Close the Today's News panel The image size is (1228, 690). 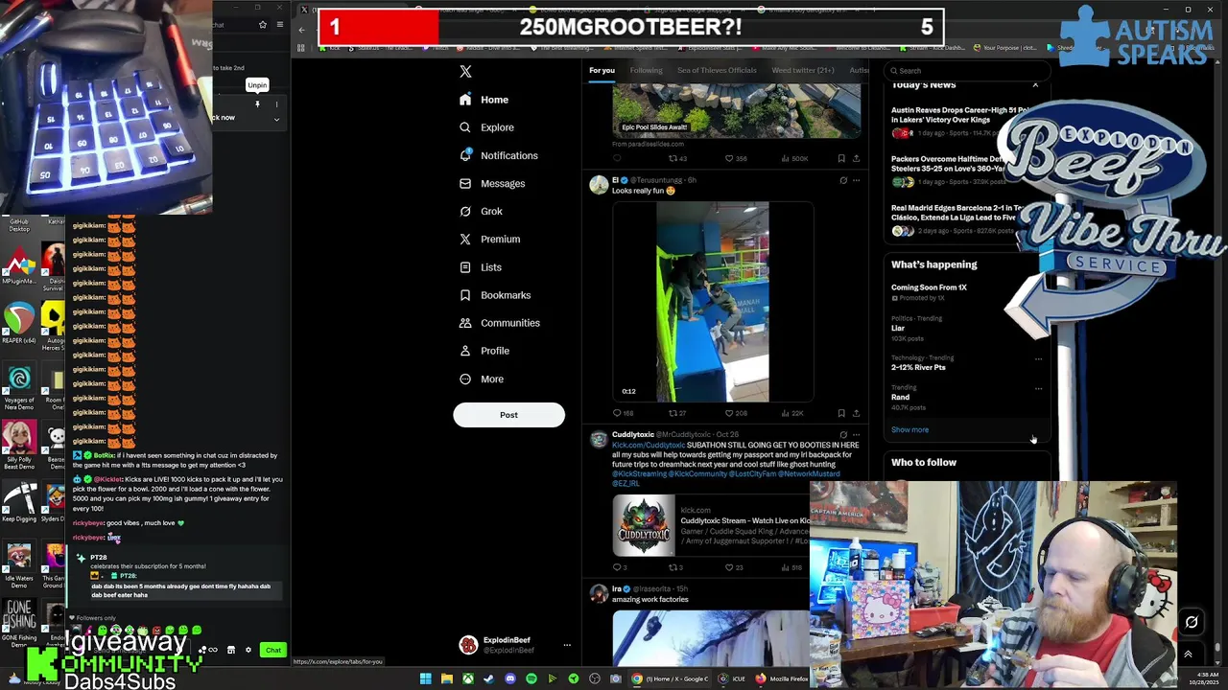1035,85
